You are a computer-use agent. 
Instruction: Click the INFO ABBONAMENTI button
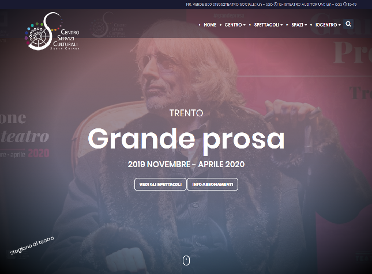pos(213,184)
